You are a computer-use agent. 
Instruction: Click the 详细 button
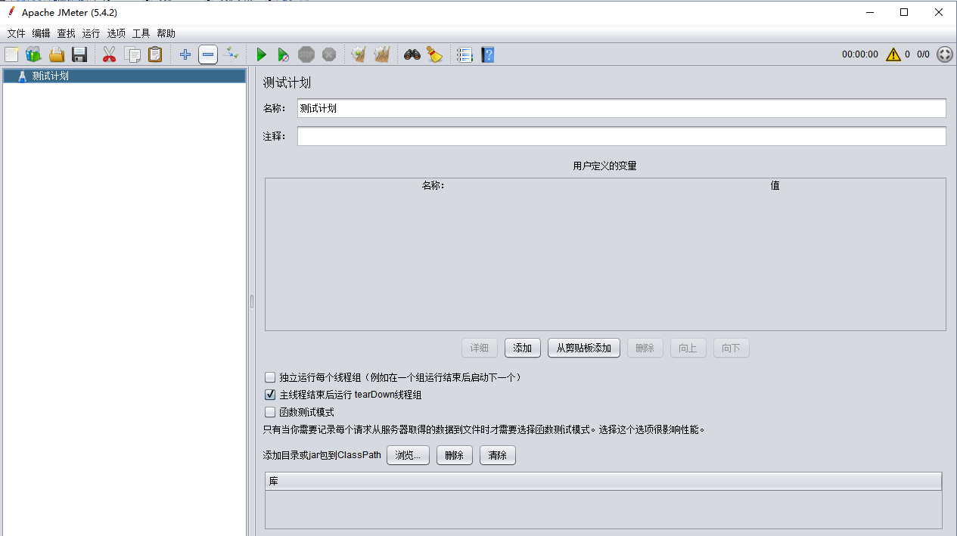click(x=480, y=348)
